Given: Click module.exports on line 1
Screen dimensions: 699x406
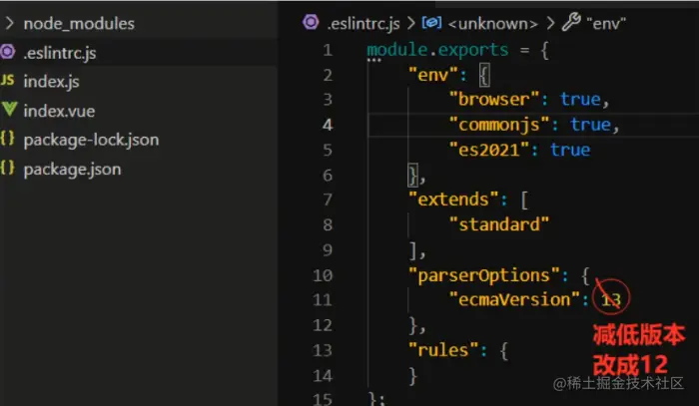Looking at the screenshot, I should coord(437,50).
